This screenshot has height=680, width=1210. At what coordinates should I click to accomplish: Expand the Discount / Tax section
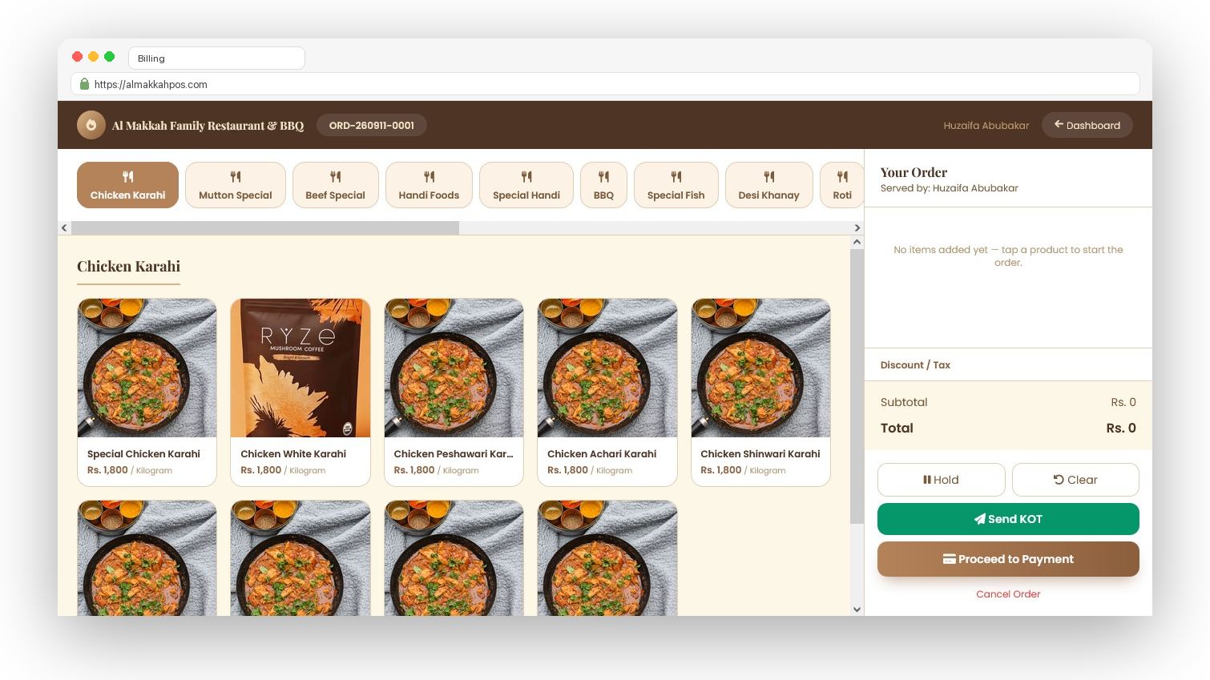1008,364
